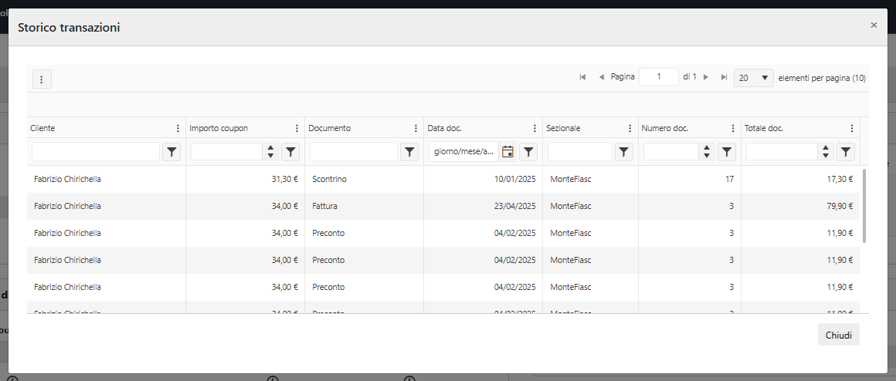Screen dimensions: 896x381
Task: Close the Storico transazioni dialog
Action: (874, 25)
